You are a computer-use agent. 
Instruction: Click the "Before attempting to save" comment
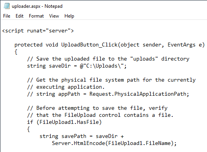click(97, 108)
